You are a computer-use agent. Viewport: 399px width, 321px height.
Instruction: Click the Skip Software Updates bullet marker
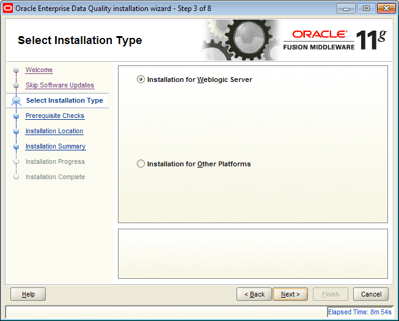tap(16, 85)
